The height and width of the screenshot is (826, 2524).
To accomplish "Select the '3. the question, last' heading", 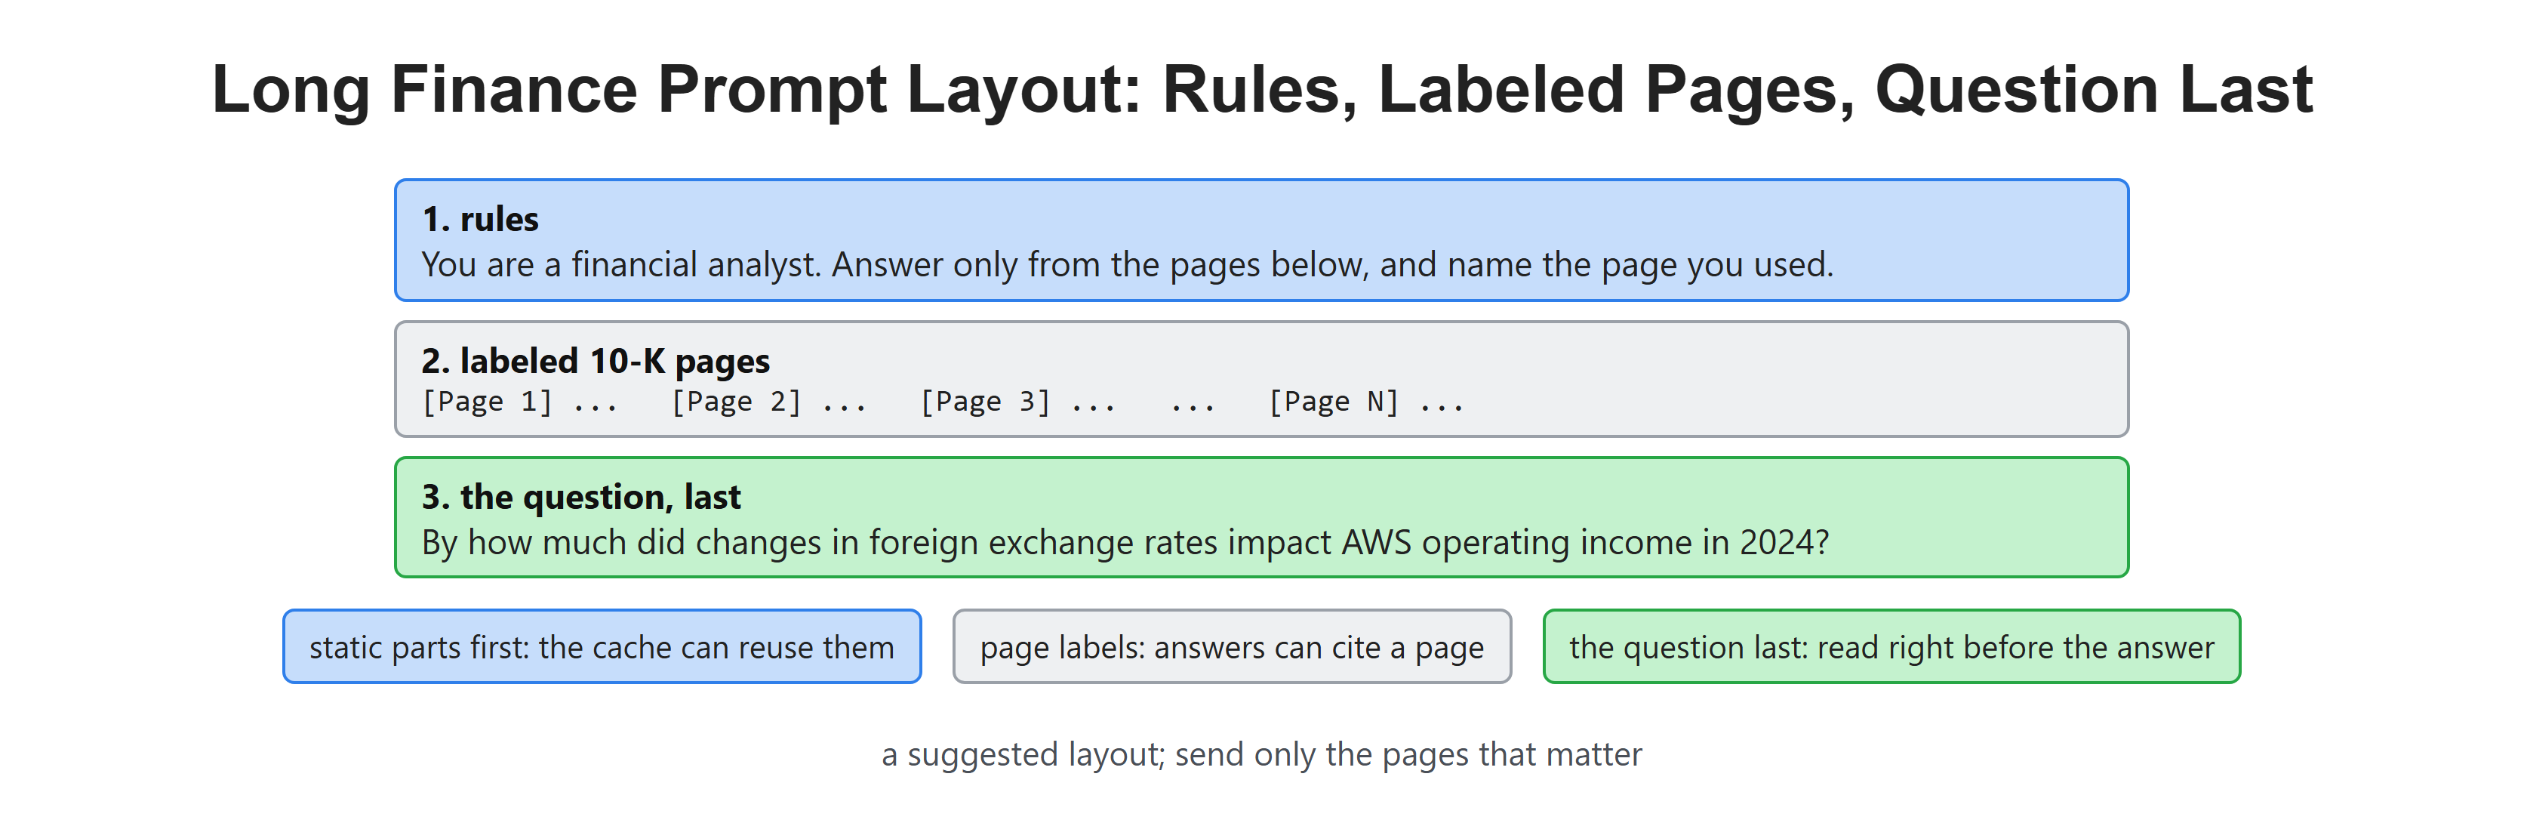I will click(581, 497).
